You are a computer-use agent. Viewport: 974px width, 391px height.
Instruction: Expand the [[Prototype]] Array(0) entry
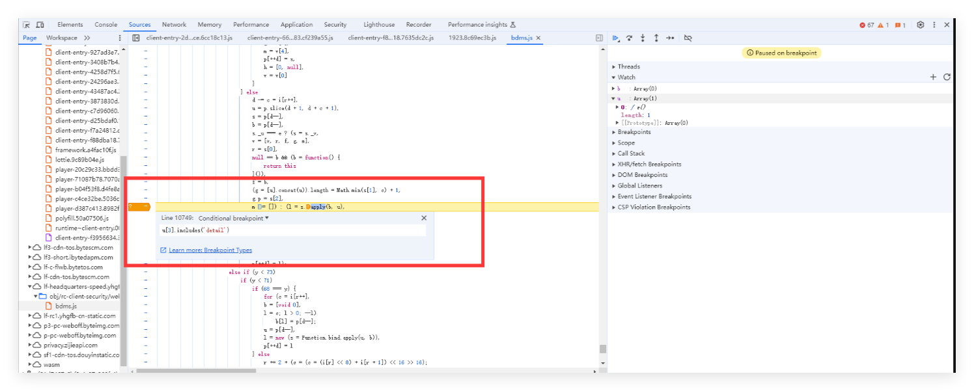coord(618,122)
